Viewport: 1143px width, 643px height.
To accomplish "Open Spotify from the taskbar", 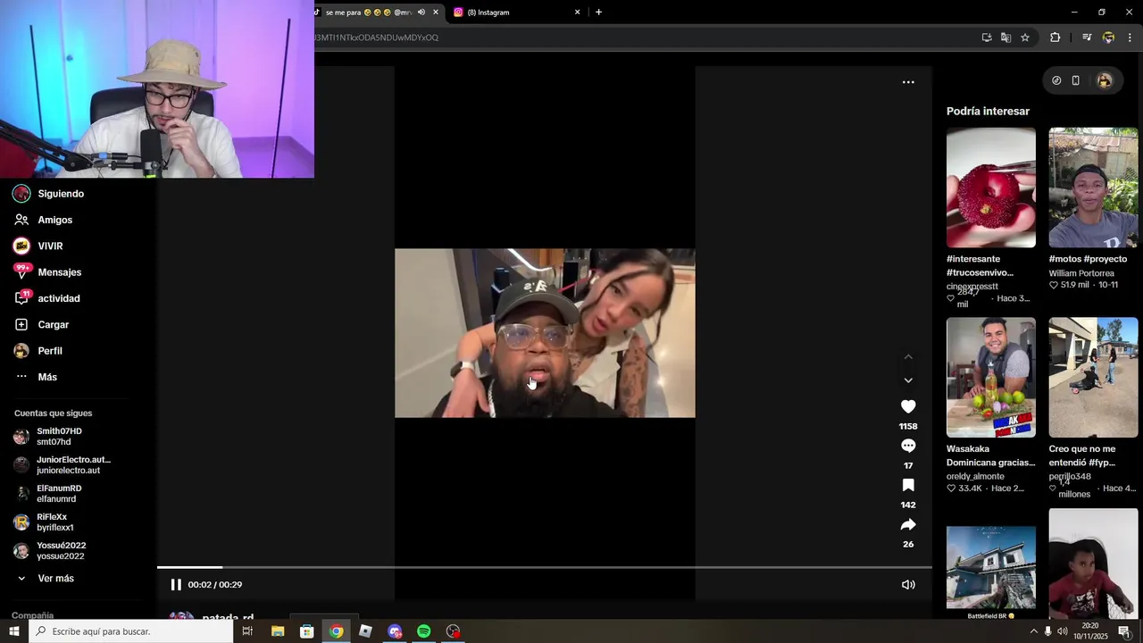I will tap(424, 631).
